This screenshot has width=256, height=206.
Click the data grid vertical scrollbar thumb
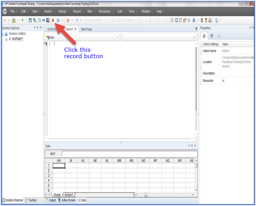(196, 165)
